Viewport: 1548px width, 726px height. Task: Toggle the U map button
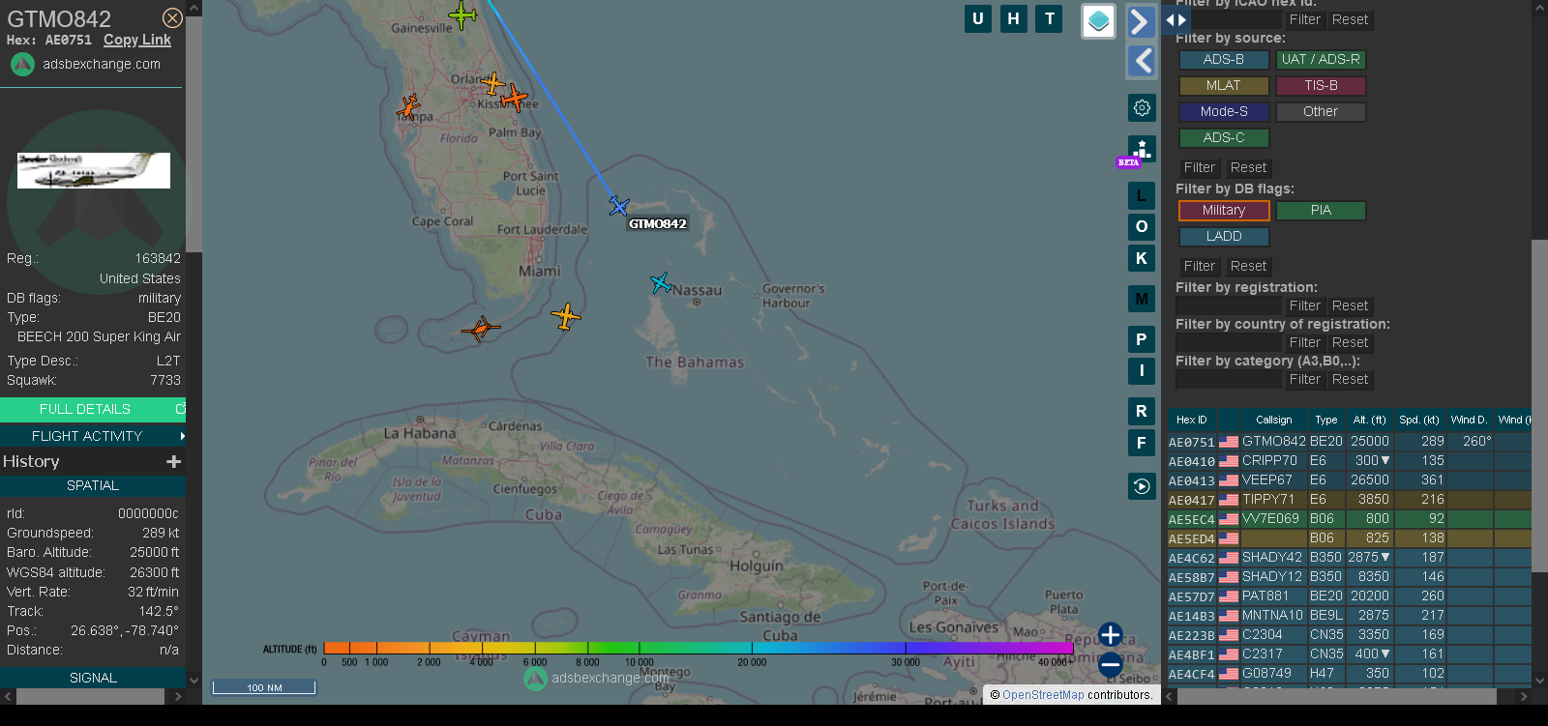pyautogui.click(x=978, y=18)
